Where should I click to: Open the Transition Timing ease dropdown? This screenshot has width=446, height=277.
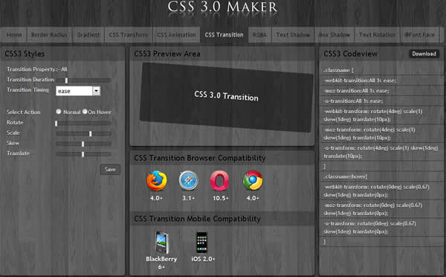(78, 91)
